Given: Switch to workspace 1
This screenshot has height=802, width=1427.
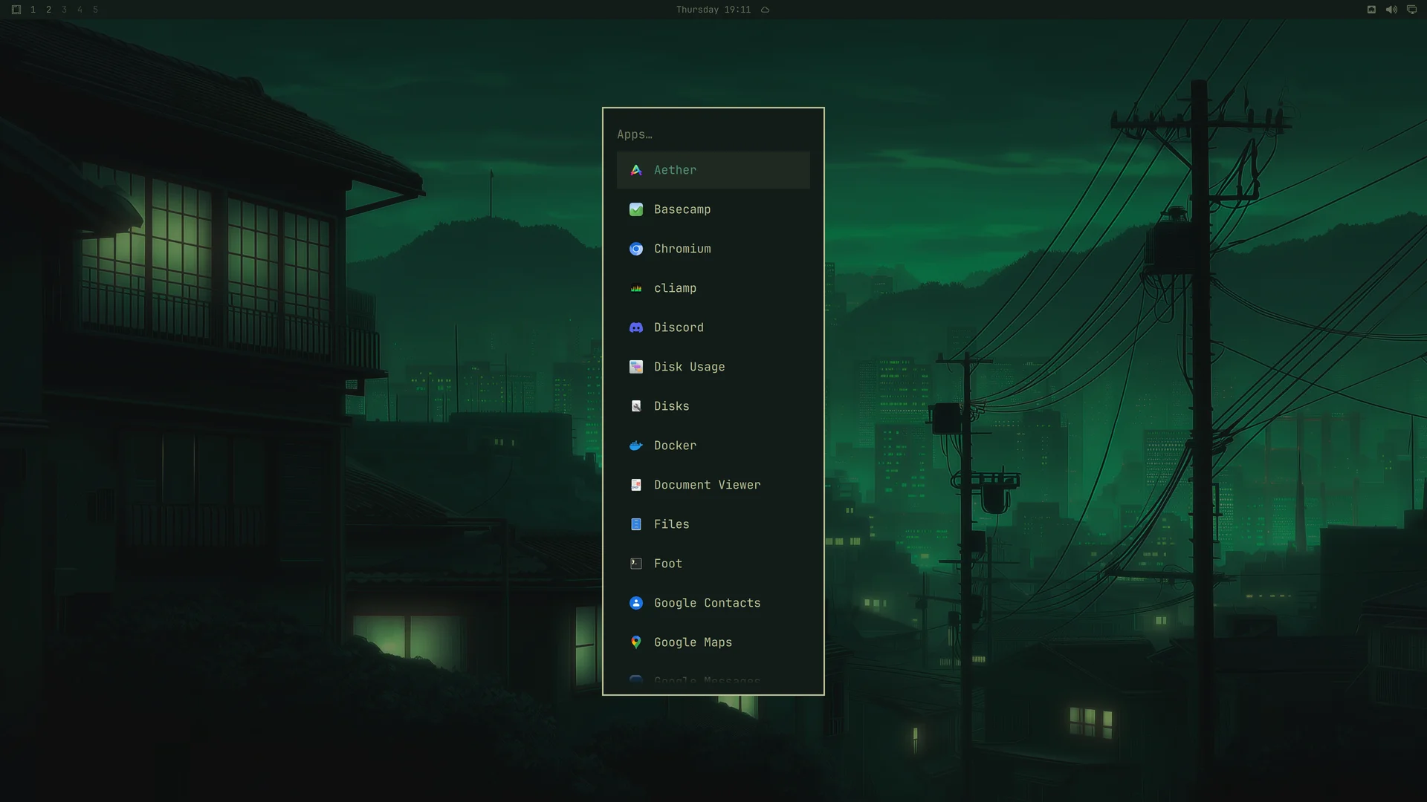Looking at the screenshot, I should 33,10.
